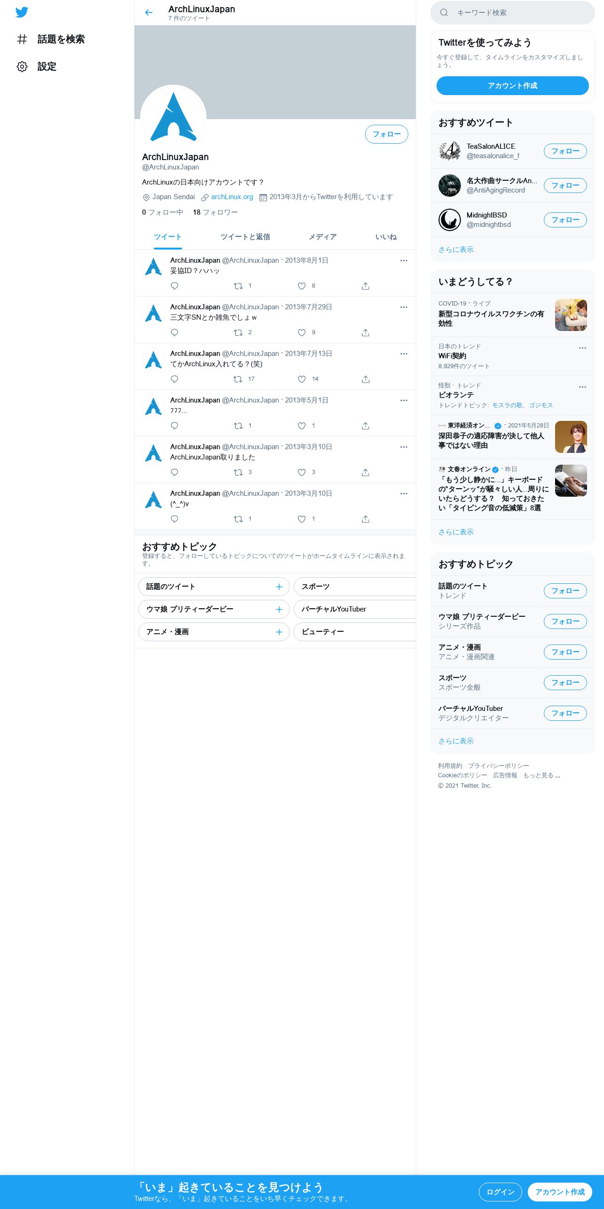Like the てかArchLinux入れてる tweet
The image size is (604, 1209).
pyautogui.click(x=302, y=379)
